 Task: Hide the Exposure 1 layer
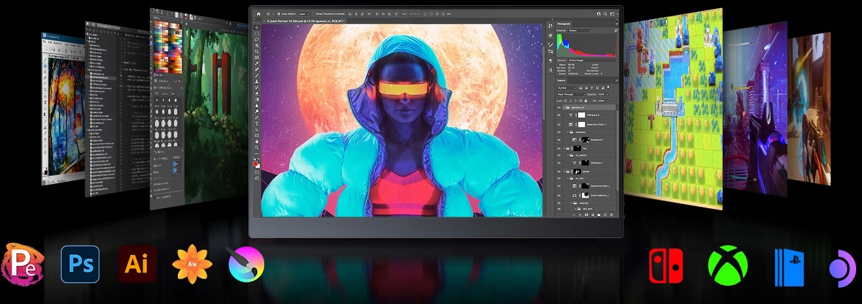[x=559, y=140]
